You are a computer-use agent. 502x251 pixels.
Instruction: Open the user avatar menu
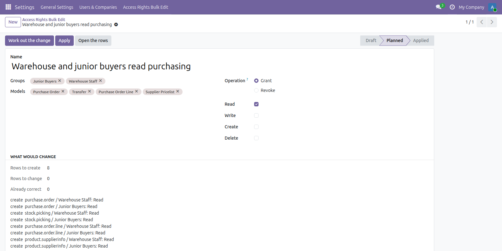click(x=492, y=7)
